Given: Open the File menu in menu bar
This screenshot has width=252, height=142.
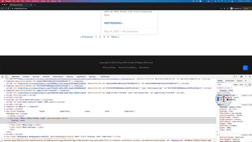Looking at the screenshot, I should (14, 1).
